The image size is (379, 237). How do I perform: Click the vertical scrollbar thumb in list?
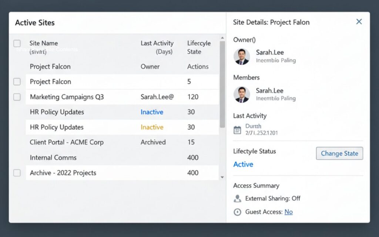222,84
